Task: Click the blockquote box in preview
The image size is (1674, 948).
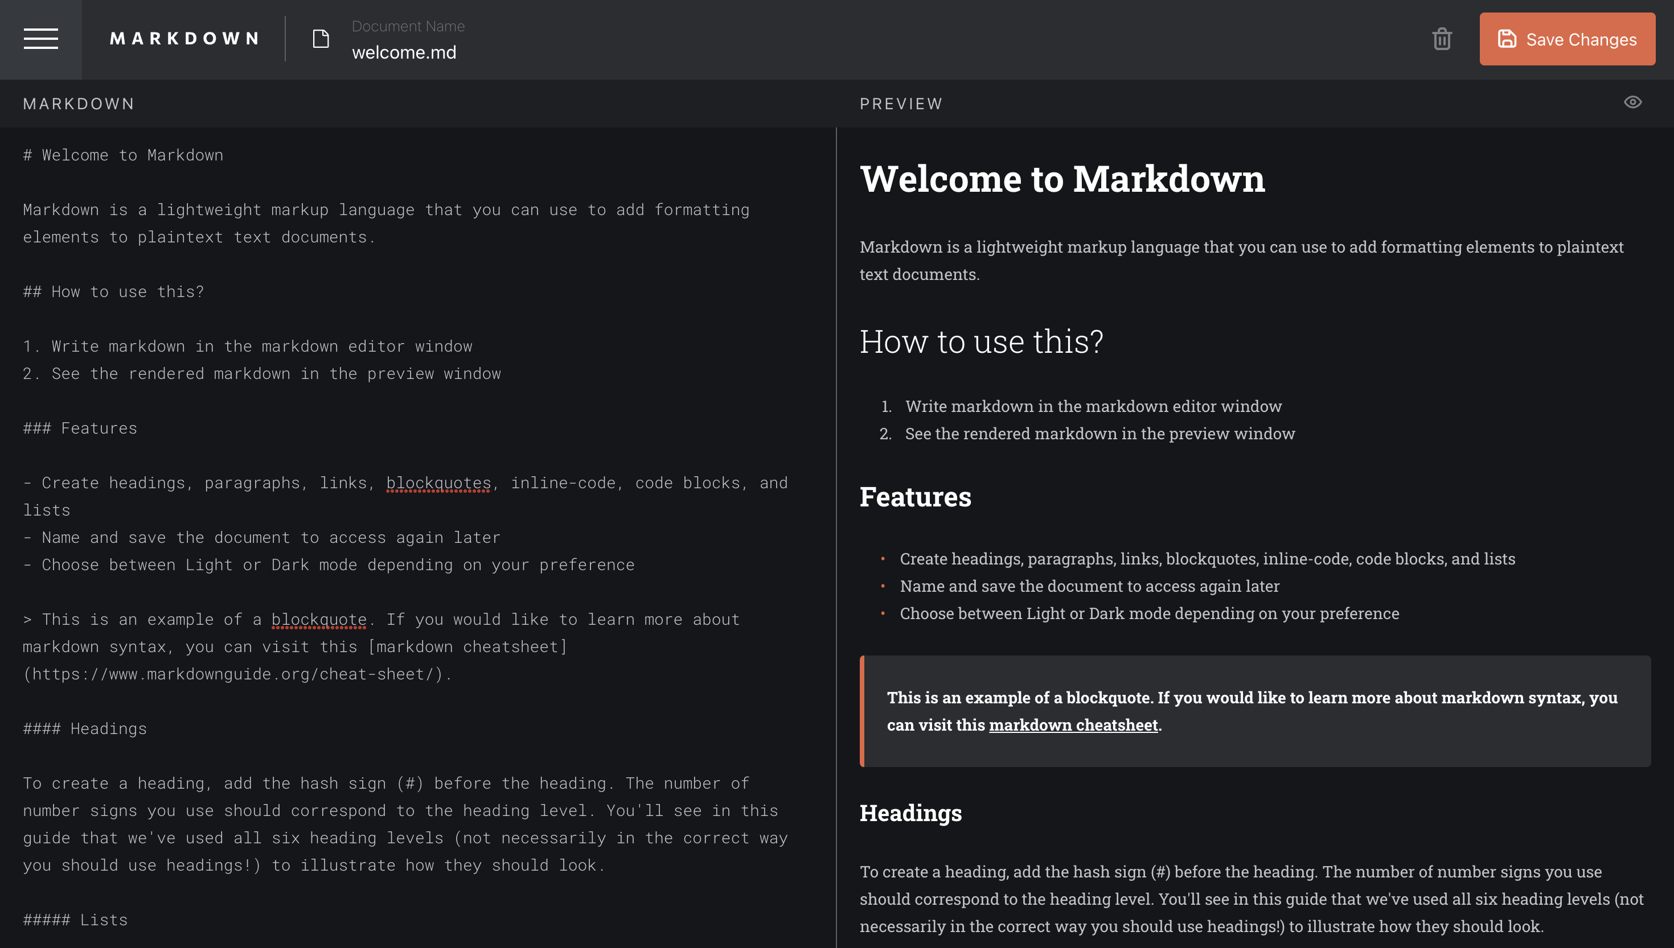Action: point(1254,711)
